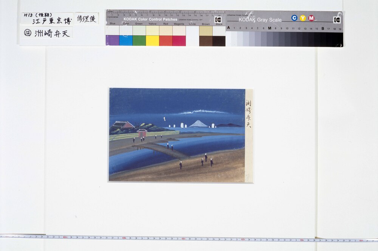Click the wooden bridge in the painting
378x251 pixels.
(x=161, y=150)
